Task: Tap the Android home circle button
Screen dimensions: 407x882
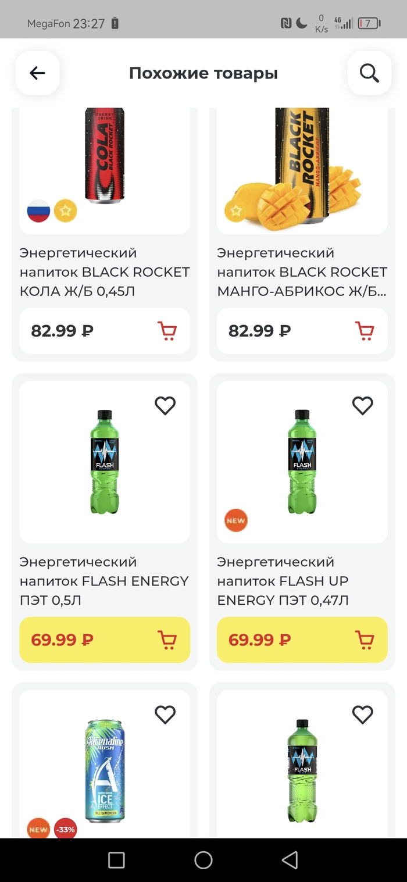Action: [203, 859]
